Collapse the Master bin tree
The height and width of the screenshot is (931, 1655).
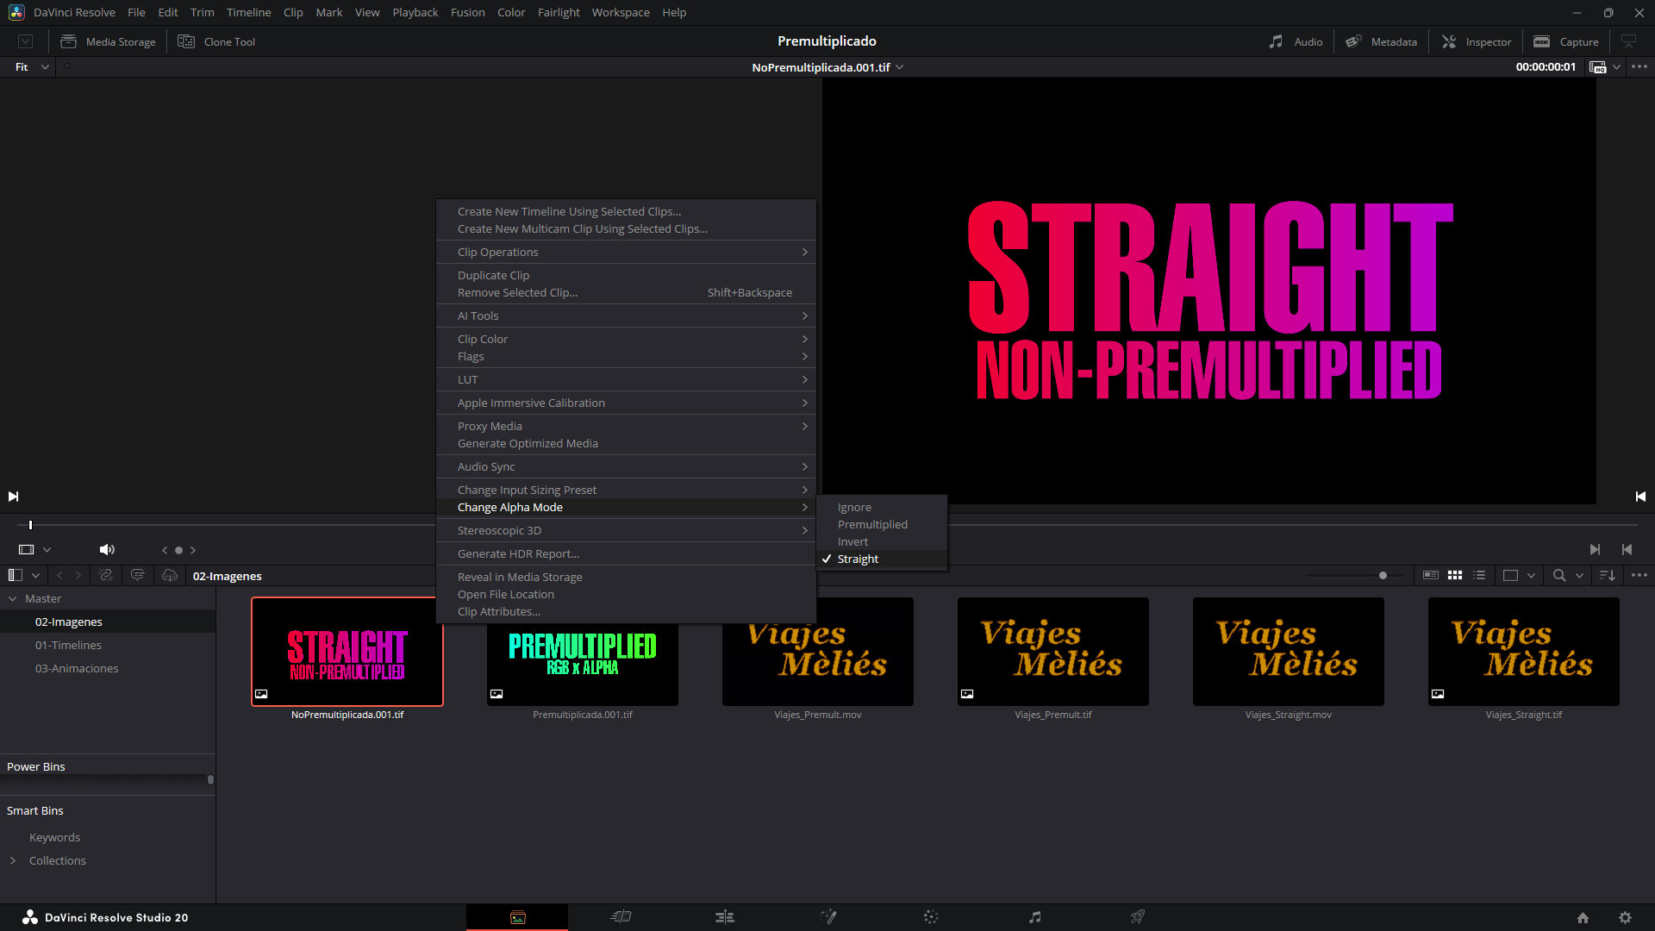click(13, 598)
